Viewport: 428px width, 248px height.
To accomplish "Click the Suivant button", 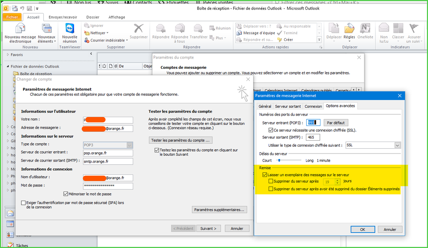I will [208, 228].
